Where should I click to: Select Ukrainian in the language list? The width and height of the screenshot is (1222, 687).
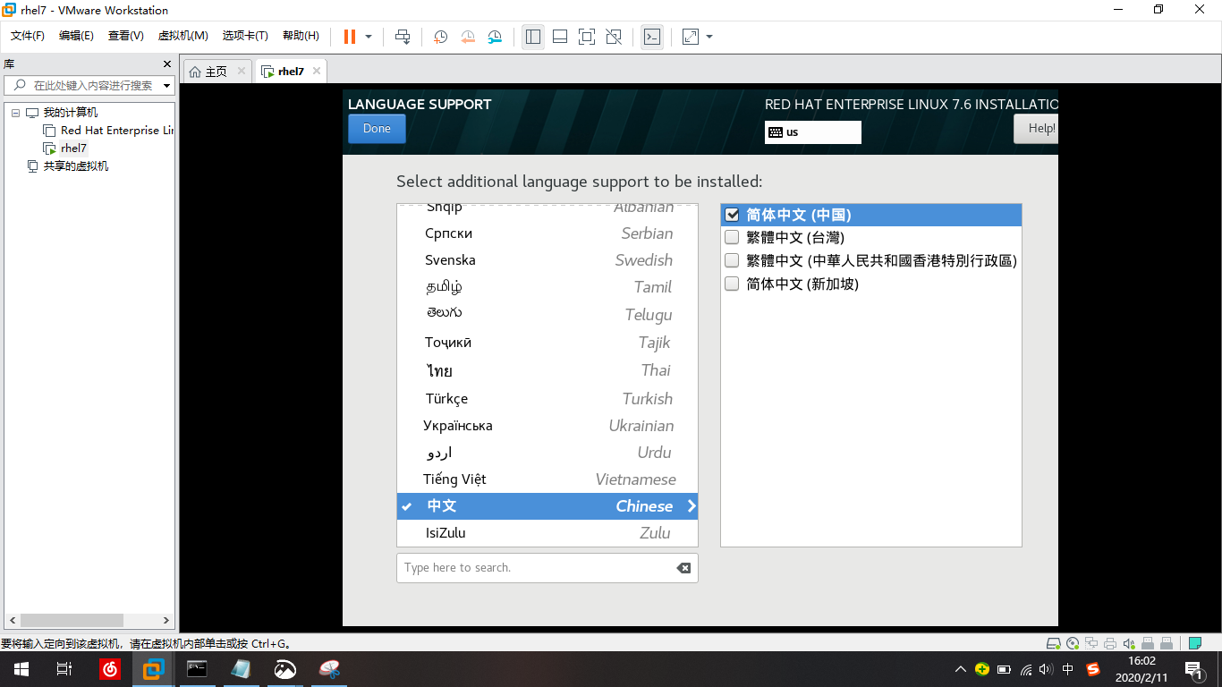tap(547, 426)
